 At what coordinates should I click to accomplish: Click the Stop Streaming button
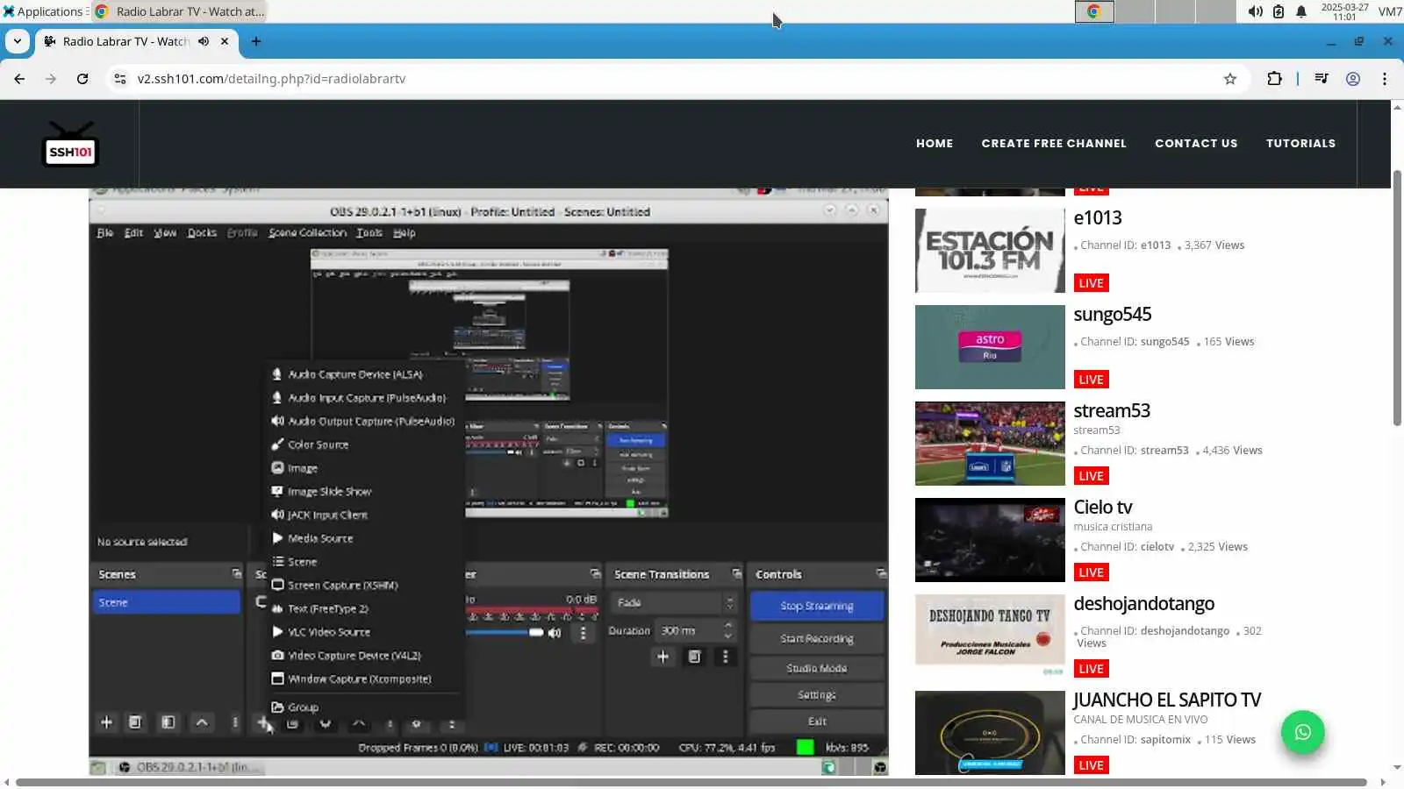[817, 606]
